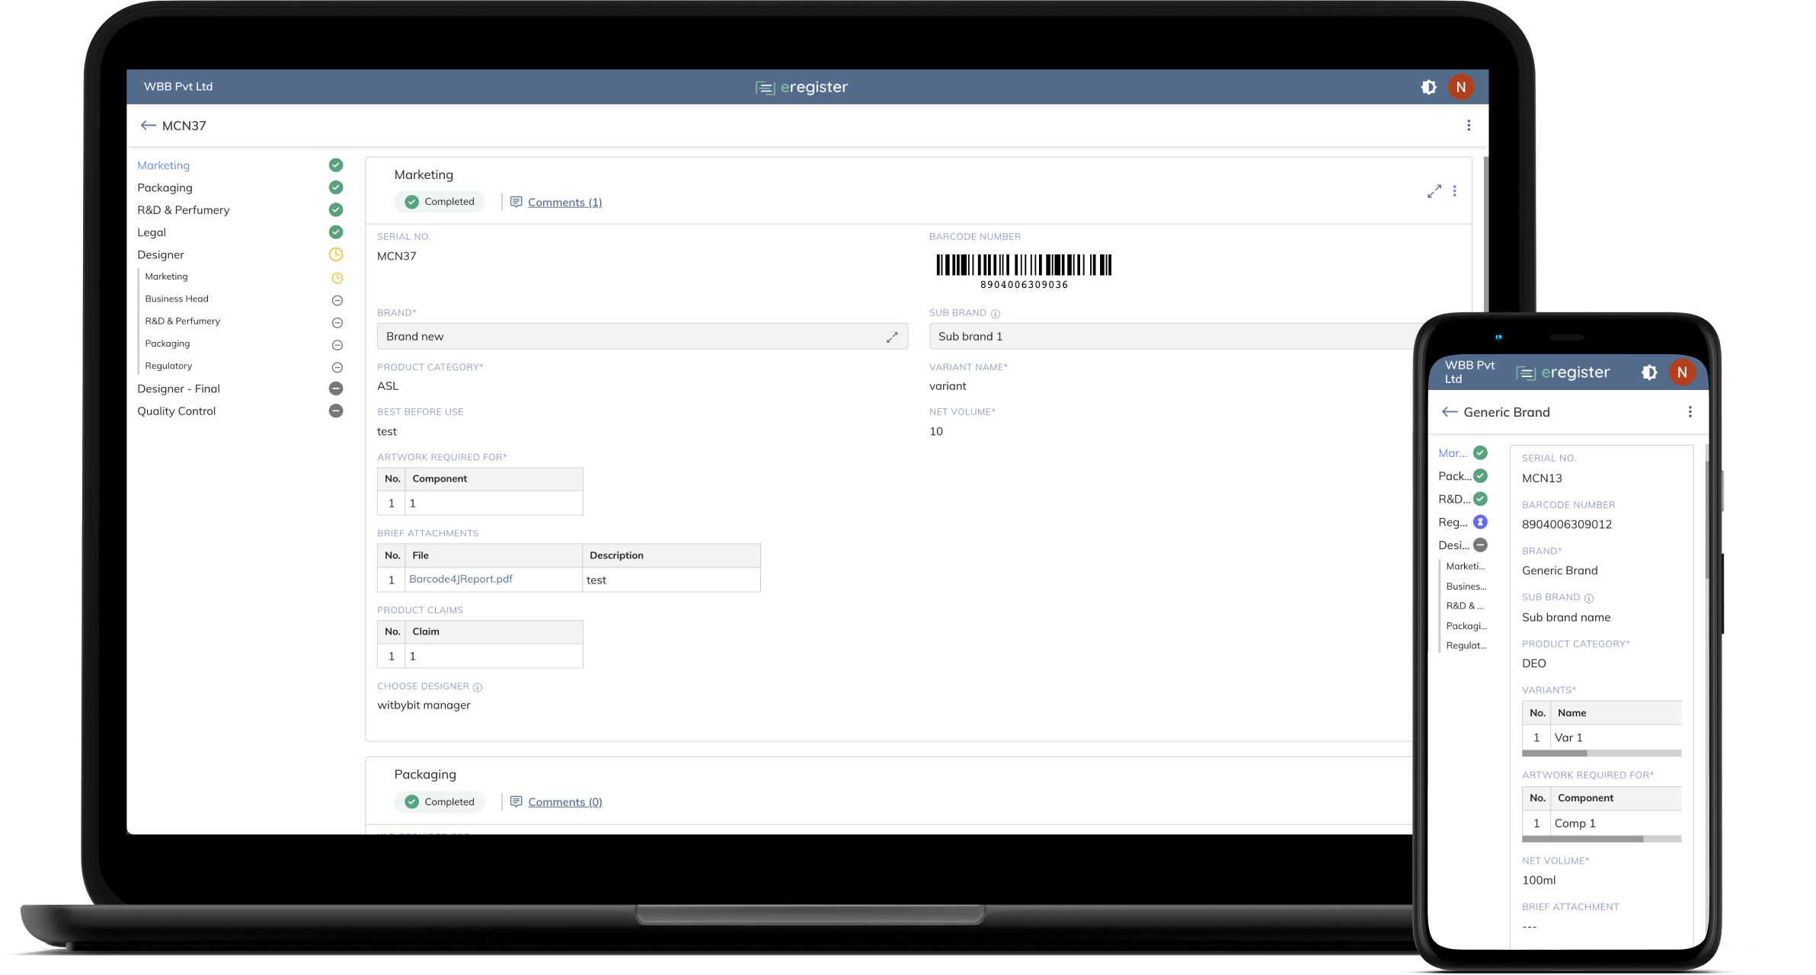Click the back arrow beside Generic Brand on phone
Screen dimensions: 1816x975
tap(1450, 411)
